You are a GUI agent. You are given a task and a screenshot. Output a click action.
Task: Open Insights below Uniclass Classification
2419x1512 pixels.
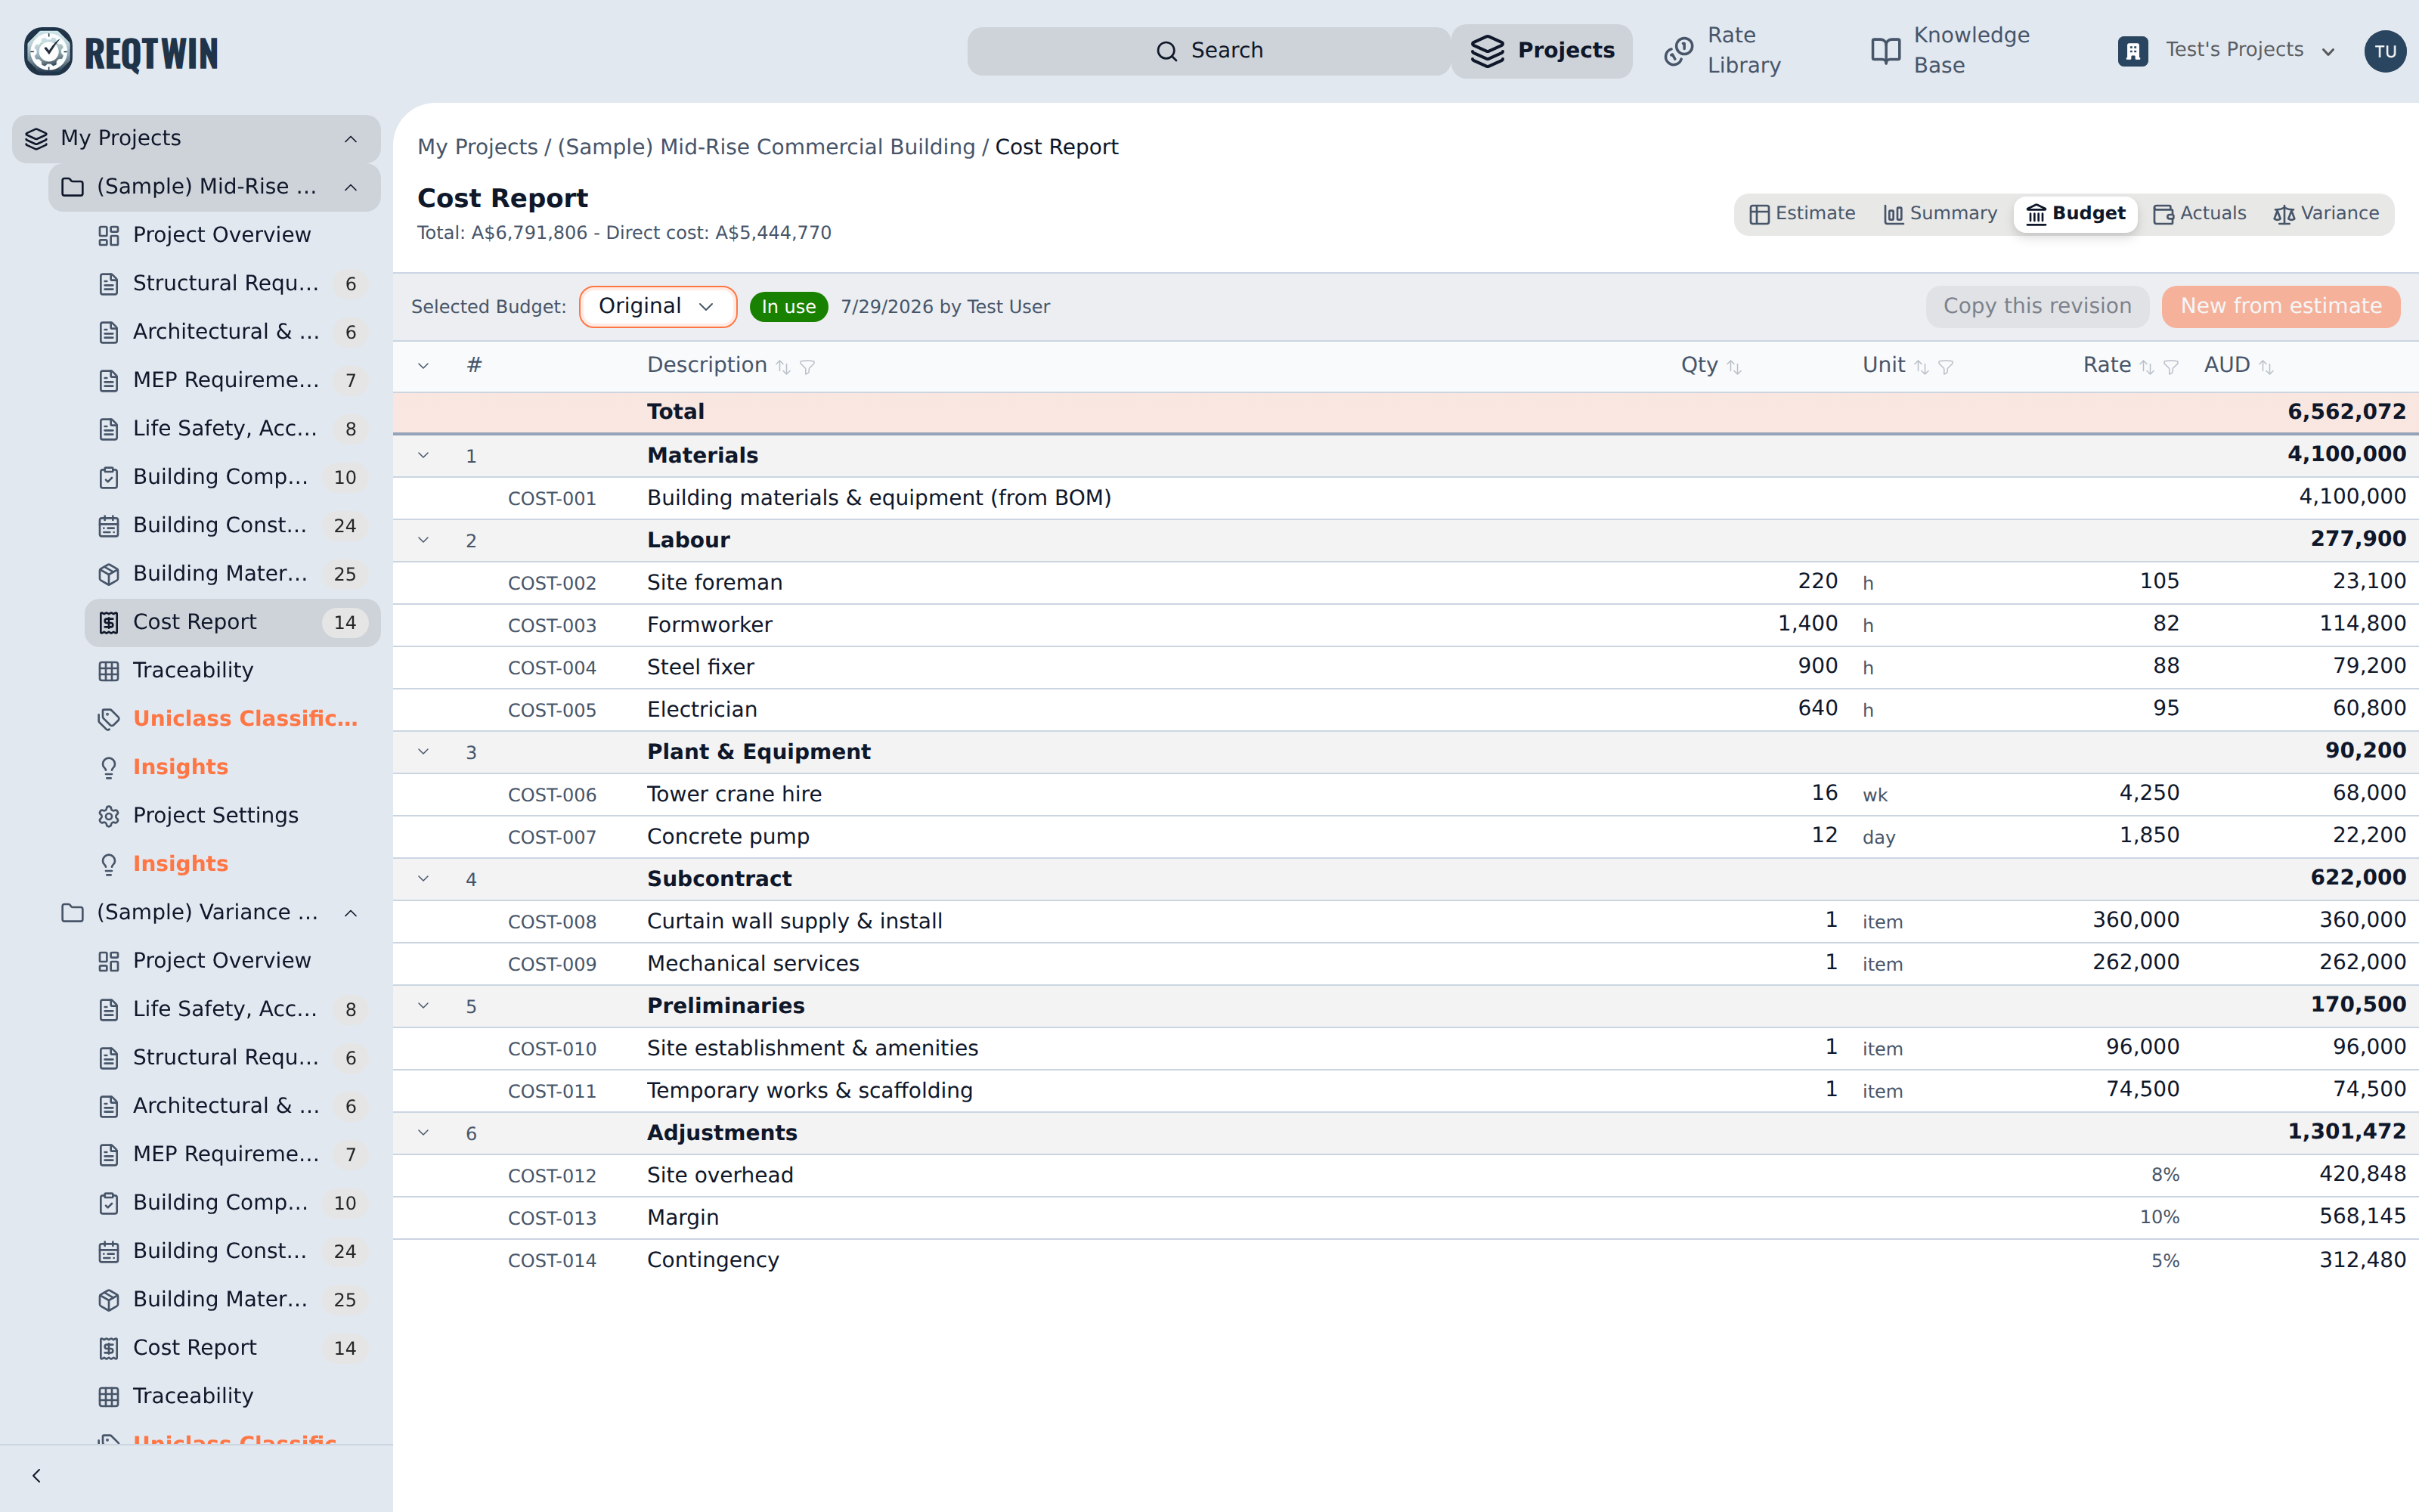[x=232, y=767]
